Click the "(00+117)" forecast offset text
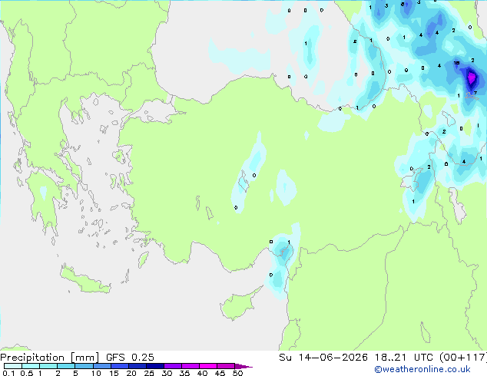 (463, 358)
